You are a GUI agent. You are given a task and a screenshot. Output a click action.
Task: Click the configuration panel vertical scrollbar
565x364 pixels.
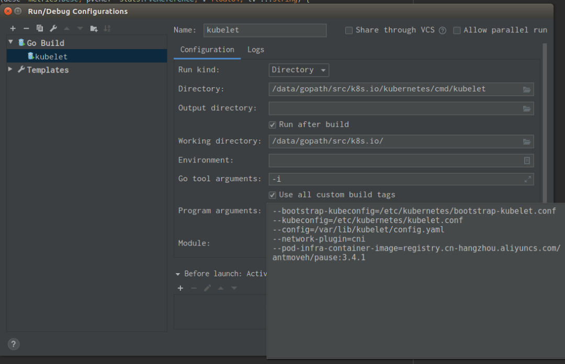point(545,122)
